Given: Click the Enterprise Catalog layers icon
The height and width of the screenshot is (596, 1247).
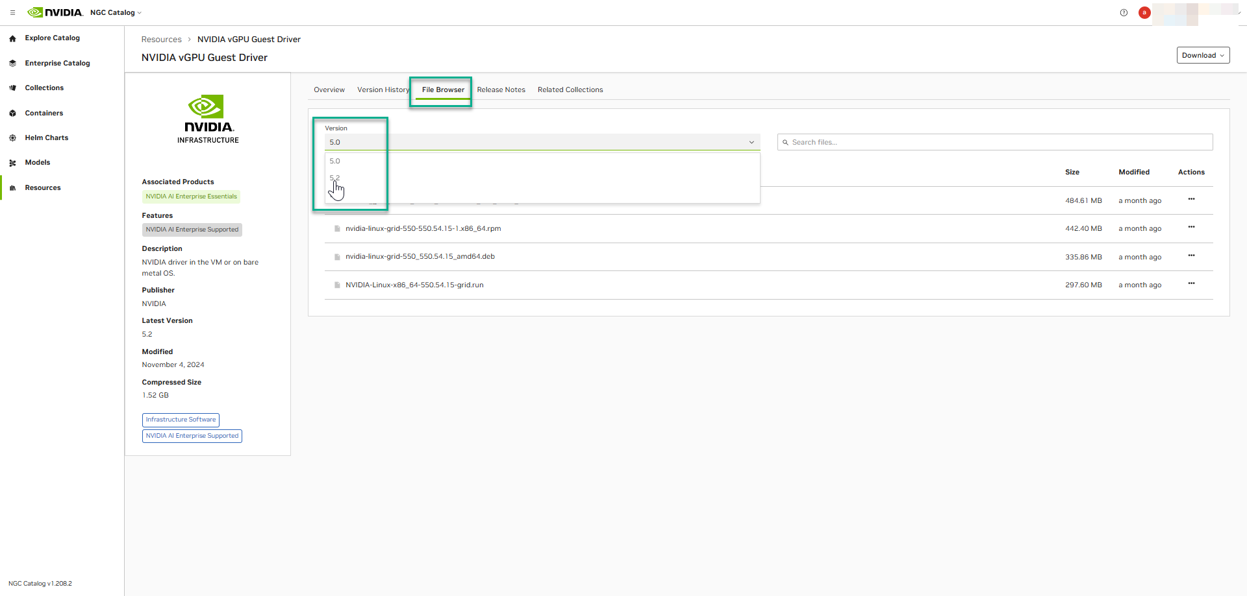Looking at the screenshot, I should click(12, 64).
